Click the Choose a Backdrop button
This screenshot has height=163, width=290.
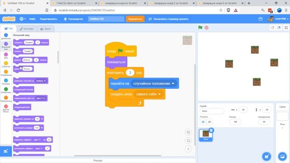click(x=282, y=156)
